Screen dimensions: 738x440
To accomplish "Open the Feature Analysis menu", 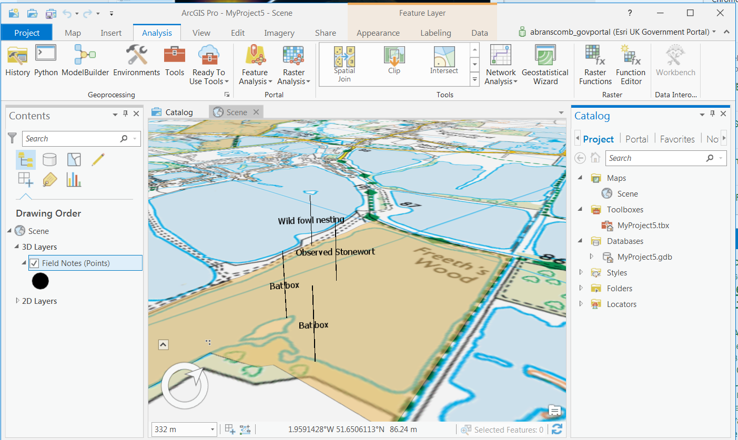I will [x=255, y=65].
